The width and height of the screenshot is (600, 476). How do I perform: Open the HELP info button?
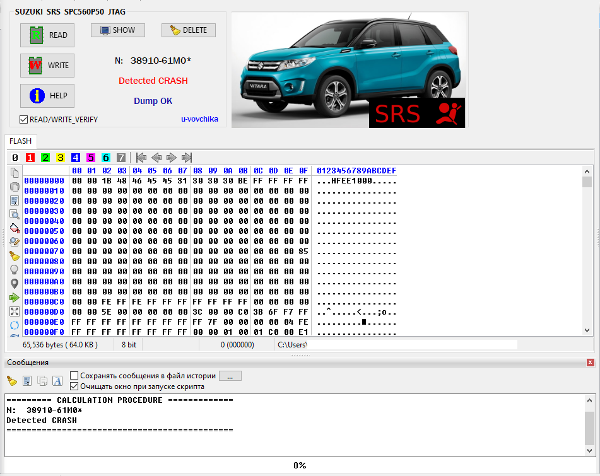click(47, 96)
